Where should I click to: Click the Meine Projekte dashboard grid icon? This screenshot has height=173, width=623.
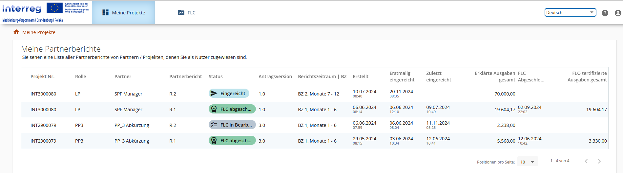[105, 13]
